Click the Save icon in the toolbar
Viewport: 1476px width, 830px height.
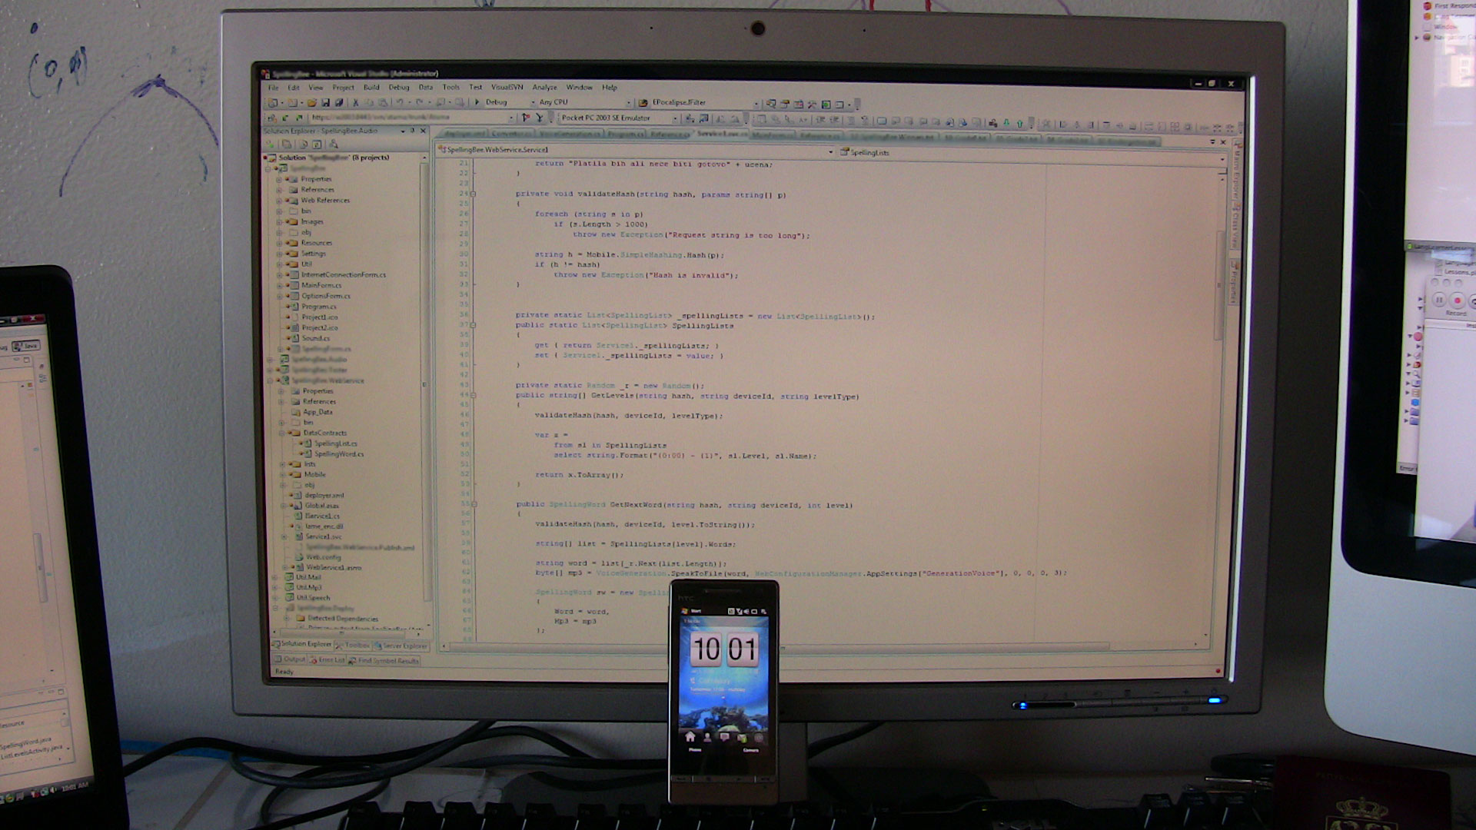325,102
